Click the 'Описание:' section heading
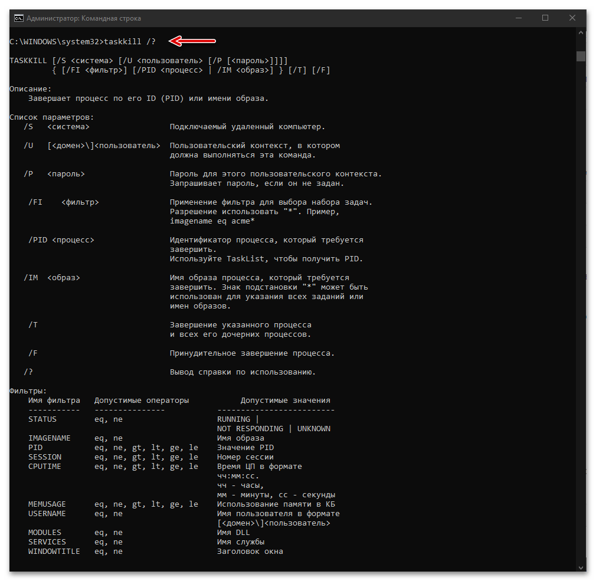 click(31, 88)
